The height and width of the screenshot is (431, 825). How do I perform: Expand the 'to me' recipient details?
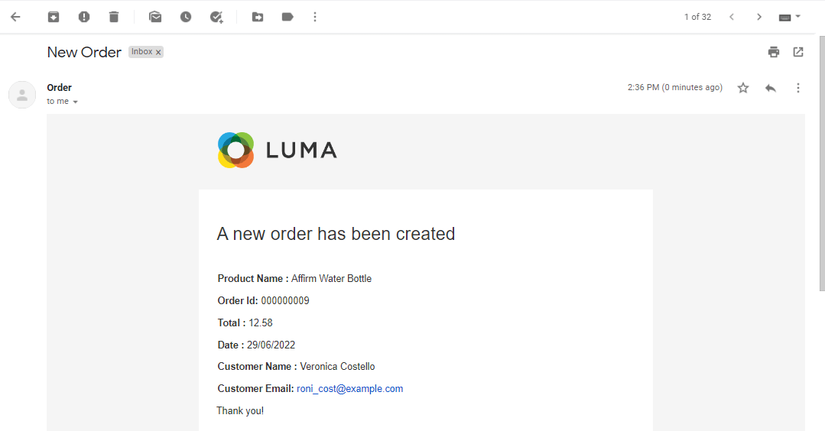coord(75,102)
